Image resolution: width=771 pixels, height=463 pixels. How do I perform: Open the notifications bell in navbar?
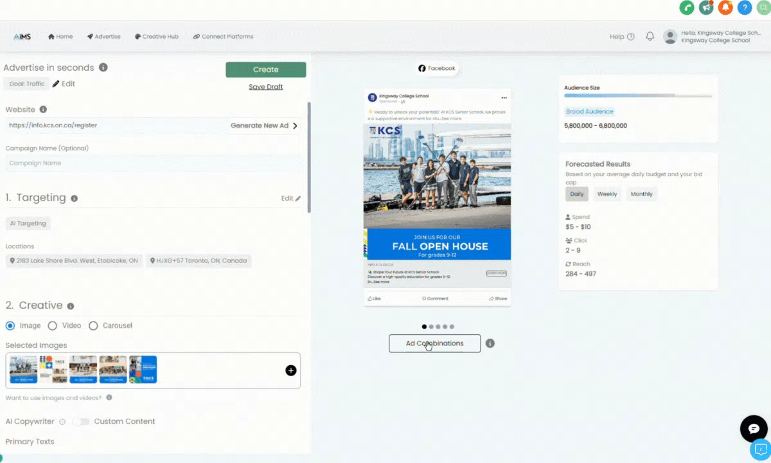tap(650, 37)
